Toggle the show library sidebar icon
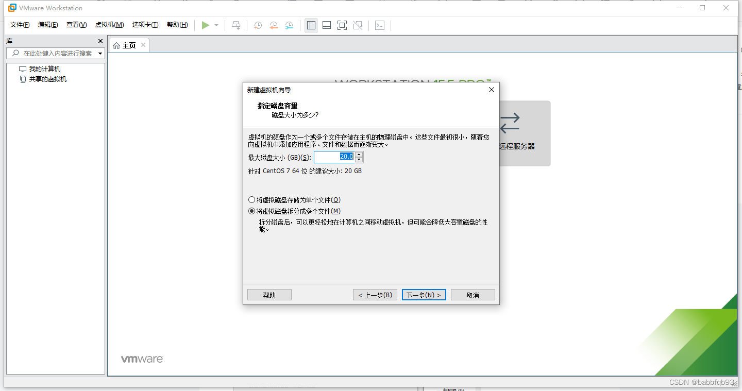Screen dimensions: 742x391 click(x=311, y=25)
